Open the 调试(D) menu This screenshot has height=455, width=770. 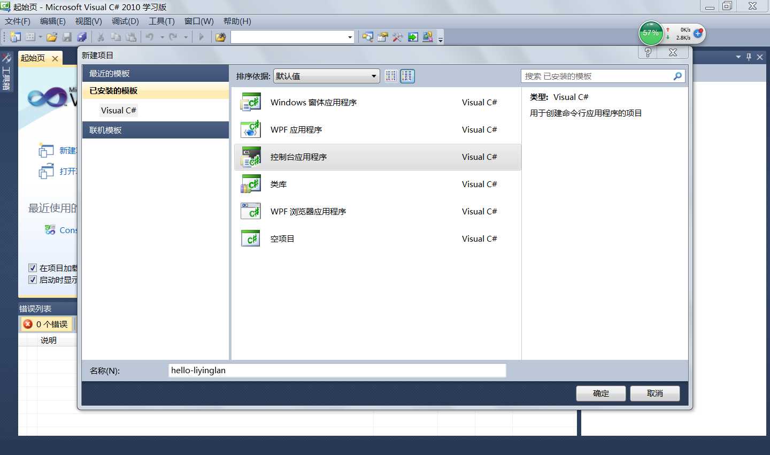click(x=125, y=21)
